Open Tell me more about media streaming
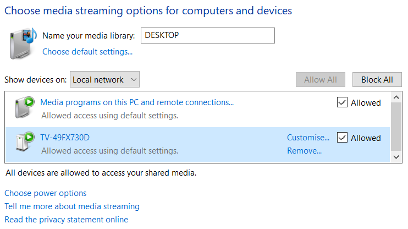 72,206
